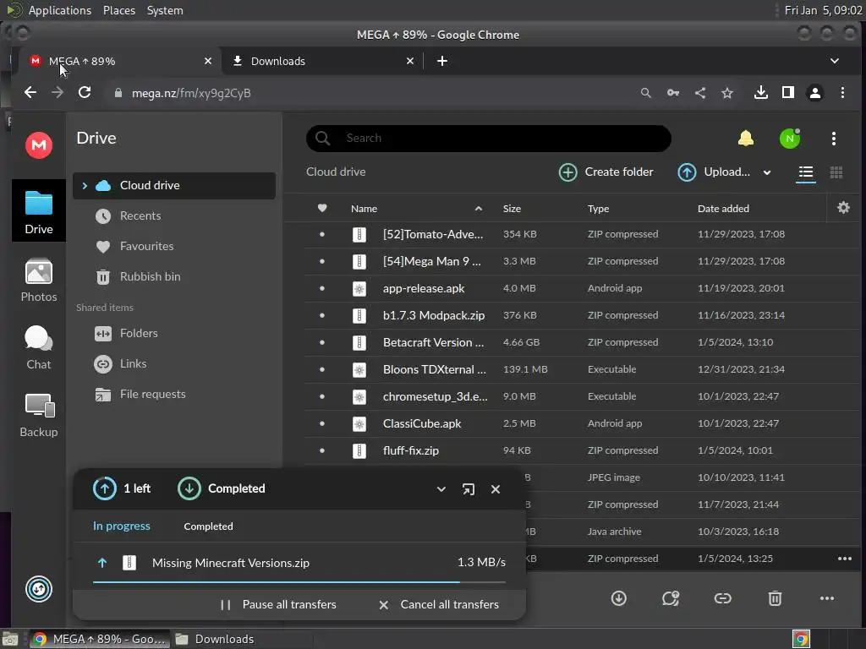Focus the MEGA search field
866x649 pixels.
489,138
